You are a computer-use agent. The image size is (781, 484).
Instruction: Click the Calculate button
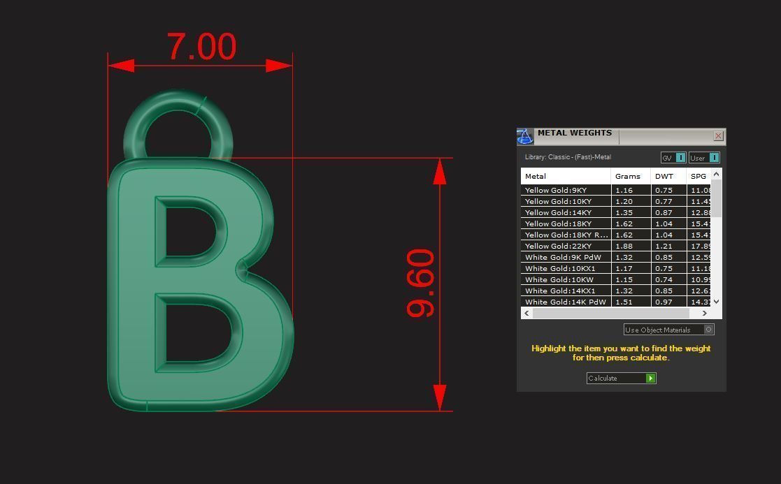point(621,378)
